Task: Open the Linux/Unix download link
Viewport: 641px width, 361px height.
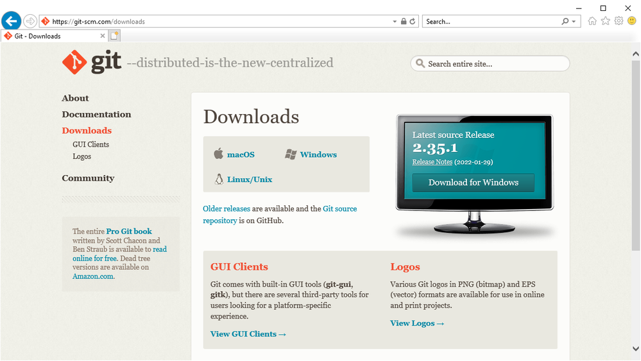Action: click(250, 180)
